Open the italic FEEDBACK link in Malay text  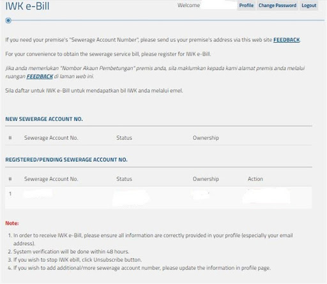click(x=40, y=77)
